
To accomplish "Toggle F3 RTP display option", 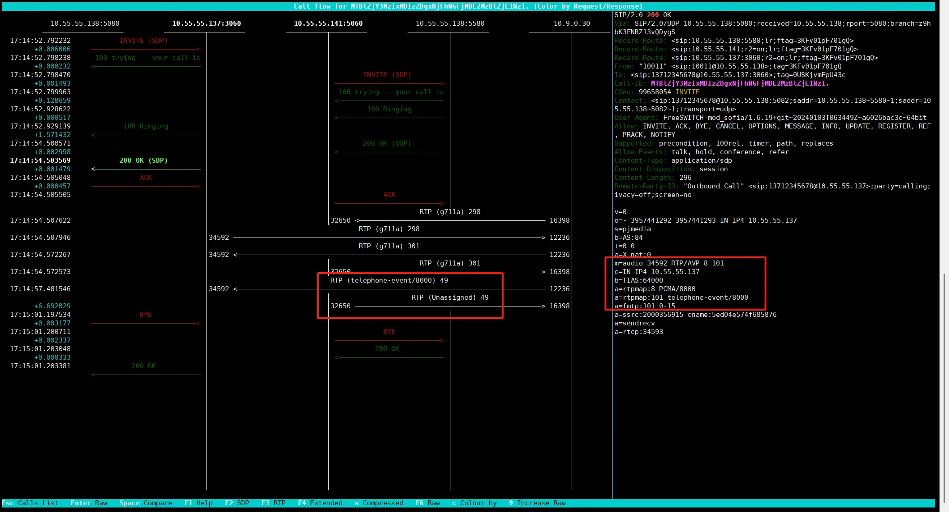I will pos(273,503).
